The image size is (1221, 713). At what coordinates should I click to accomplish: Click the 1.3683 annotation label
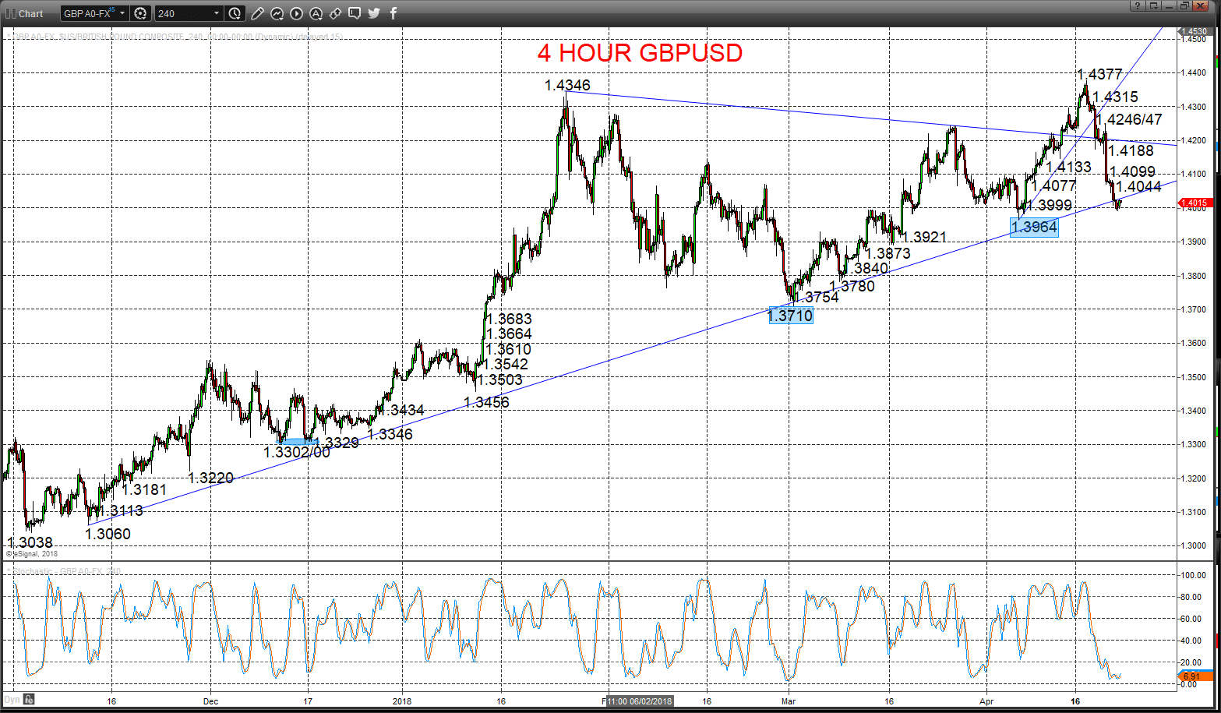point(509,319)
